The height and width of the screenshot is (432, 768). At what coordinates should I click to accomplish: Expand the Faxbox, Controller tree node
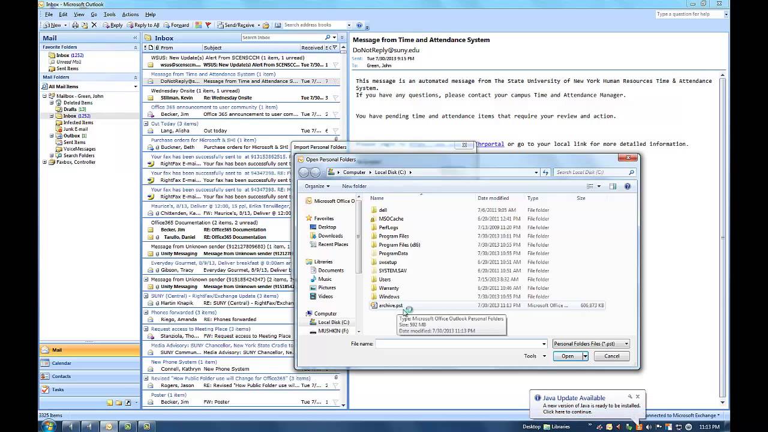coord(44,162)
